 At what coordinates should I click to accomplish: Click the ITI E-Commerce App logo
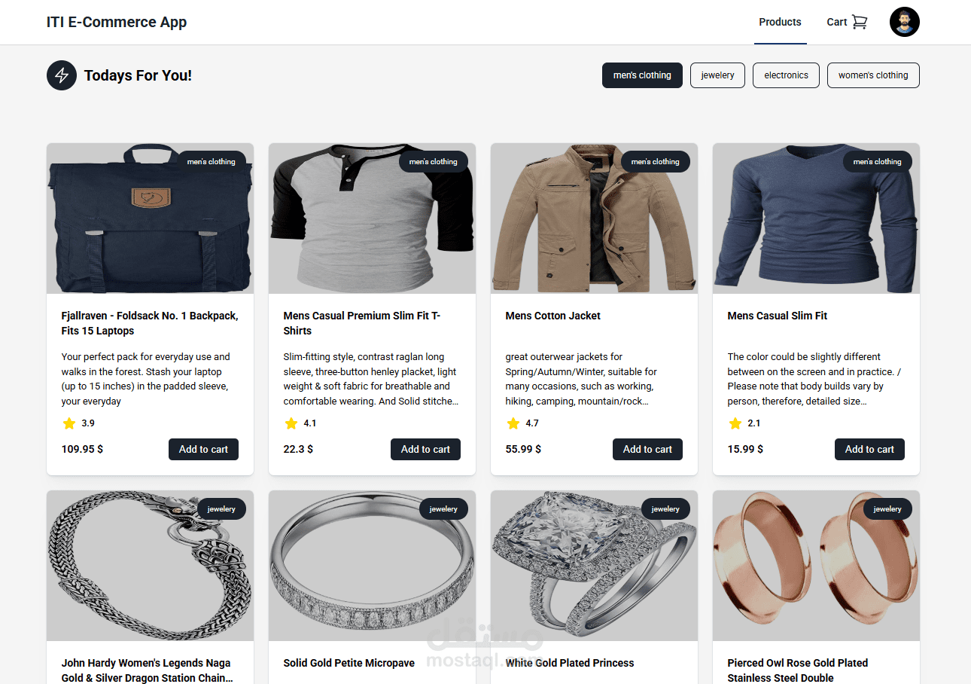click(117, 22)
